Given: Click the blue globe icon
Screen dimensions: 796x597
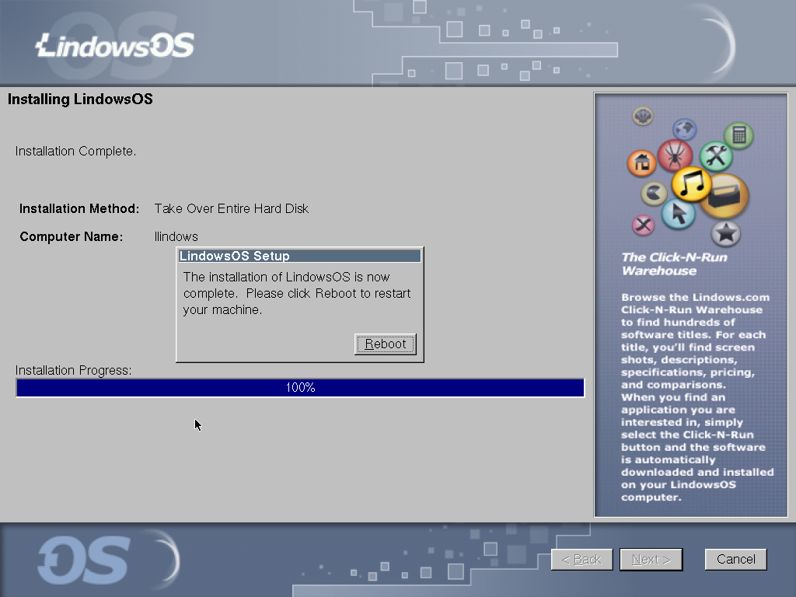Looking at the screenshot, I should [x=684, y=129].
